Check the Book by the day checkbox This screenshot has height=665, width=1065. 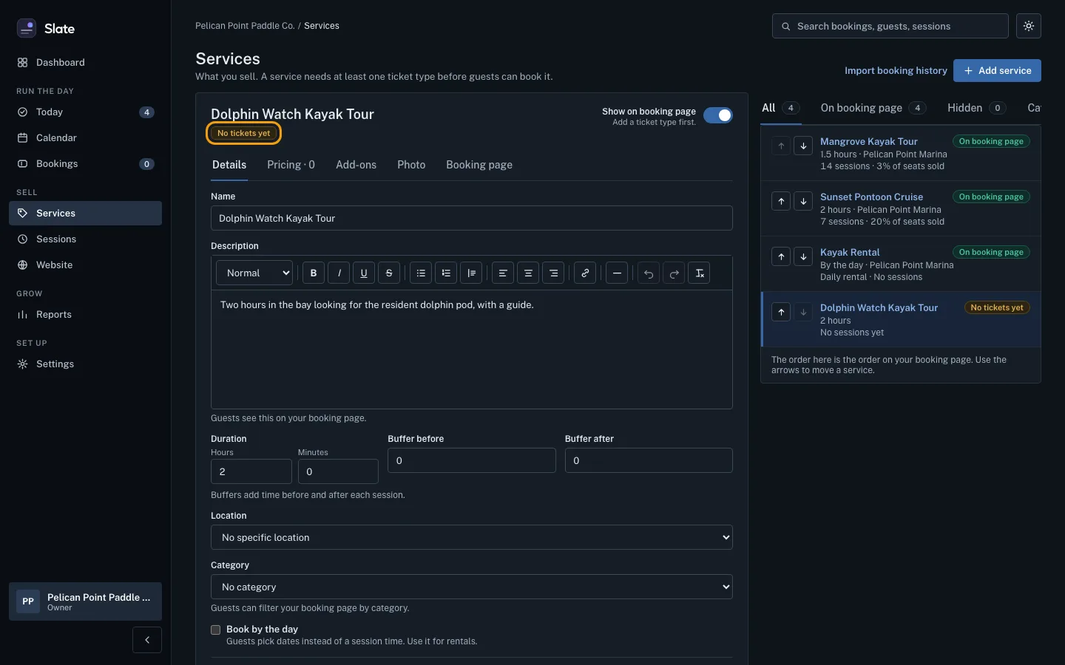[x=216, y=630]
